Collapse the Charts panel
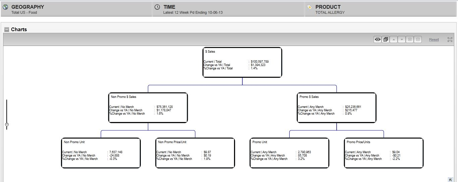The height and width of the screenshot is (182, 458). click(x=7, y=29)
